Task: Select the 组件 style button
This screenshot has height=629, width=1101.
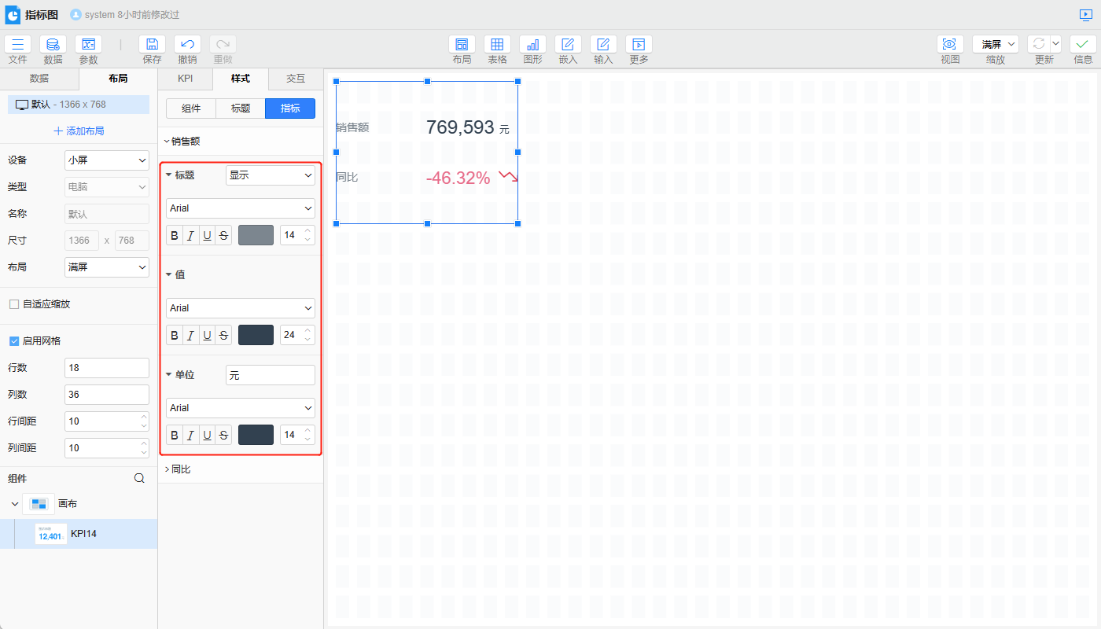Action: (x=191, y=109)
